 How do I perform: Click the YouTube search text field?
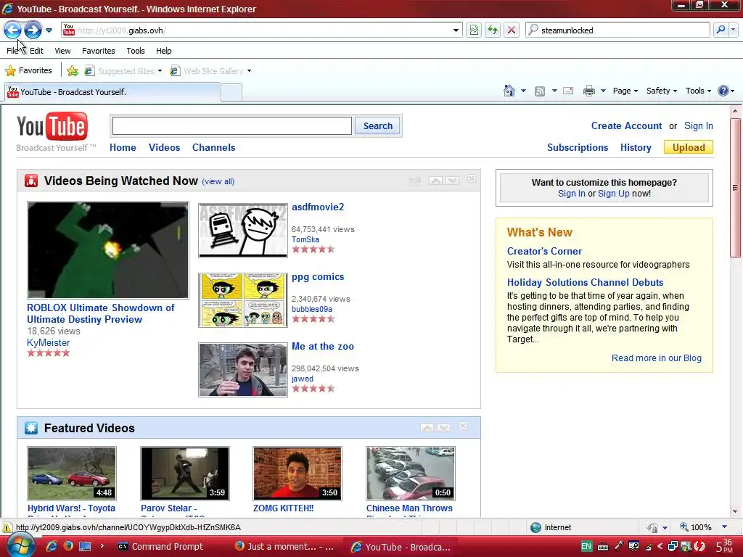(x=231, y=126)
